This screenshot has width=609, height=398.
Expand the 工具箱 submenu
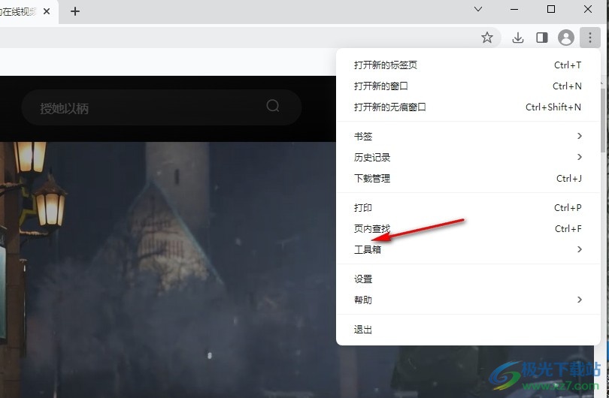468,249
